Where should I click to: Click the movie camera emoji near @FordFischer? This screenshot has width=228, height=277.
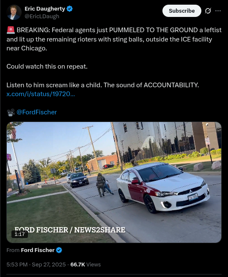click(x=11, y=112)
